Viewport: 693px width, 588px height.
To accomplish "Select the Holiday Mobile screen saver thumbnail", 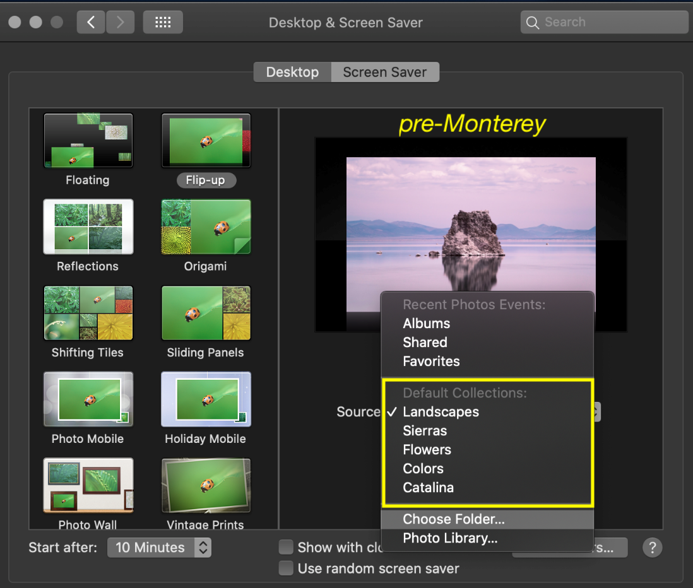I will tap(206, 399).
